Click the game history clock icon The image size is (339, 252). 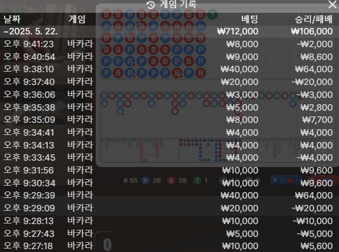pos(151,5)
